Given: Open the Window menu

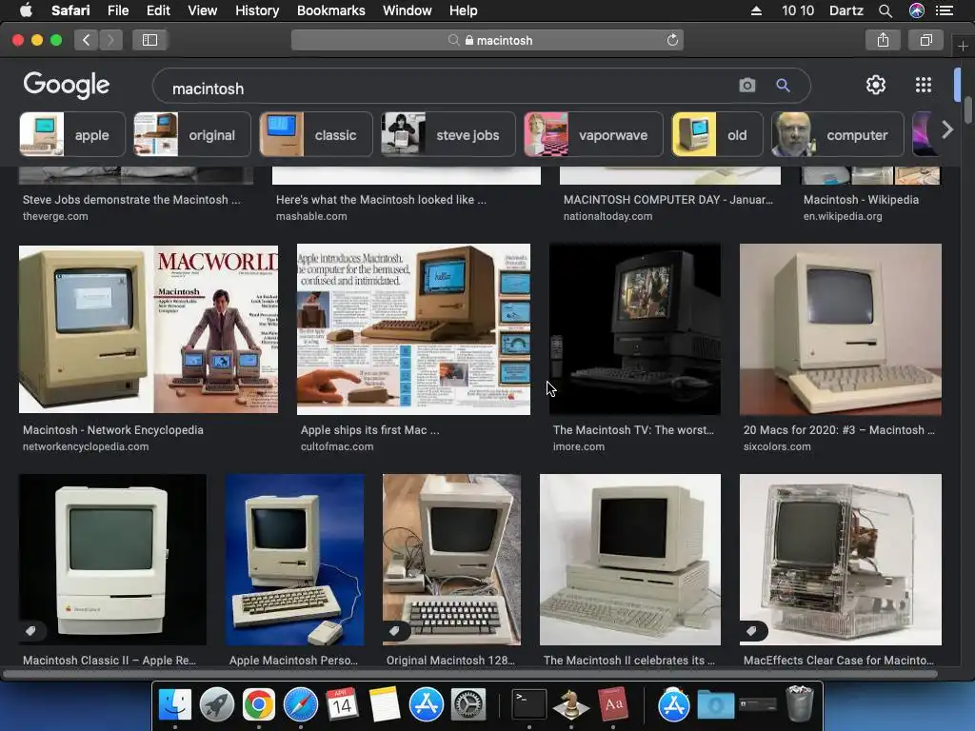Looking at the screenshot, I should pyautogui.click(x=408, y=10).
